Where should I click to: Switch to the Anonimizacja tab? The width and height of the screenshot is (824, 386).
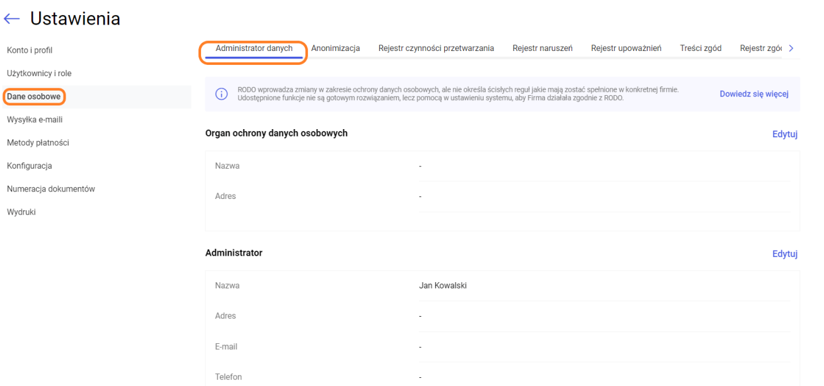pyautogui.click(x=335, y=48)
